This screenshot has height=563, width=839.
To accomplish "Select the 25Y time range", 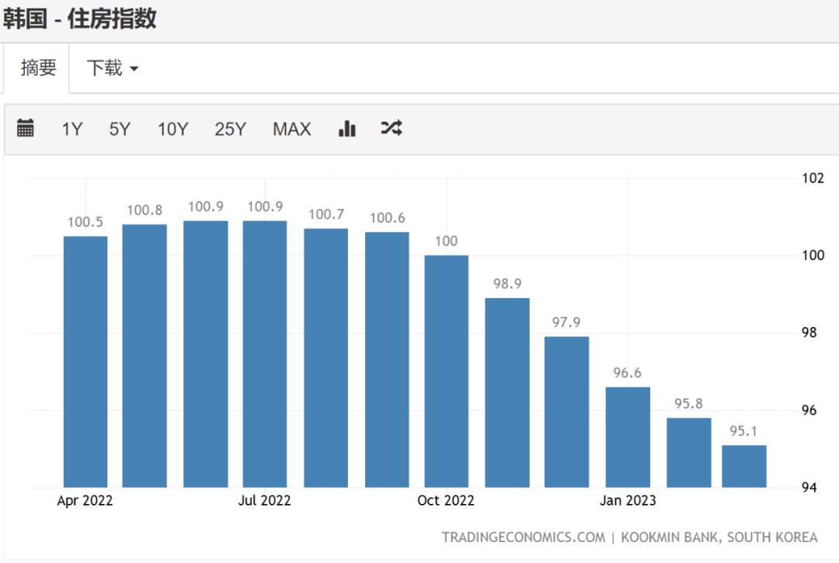I will tap(231, 129).
